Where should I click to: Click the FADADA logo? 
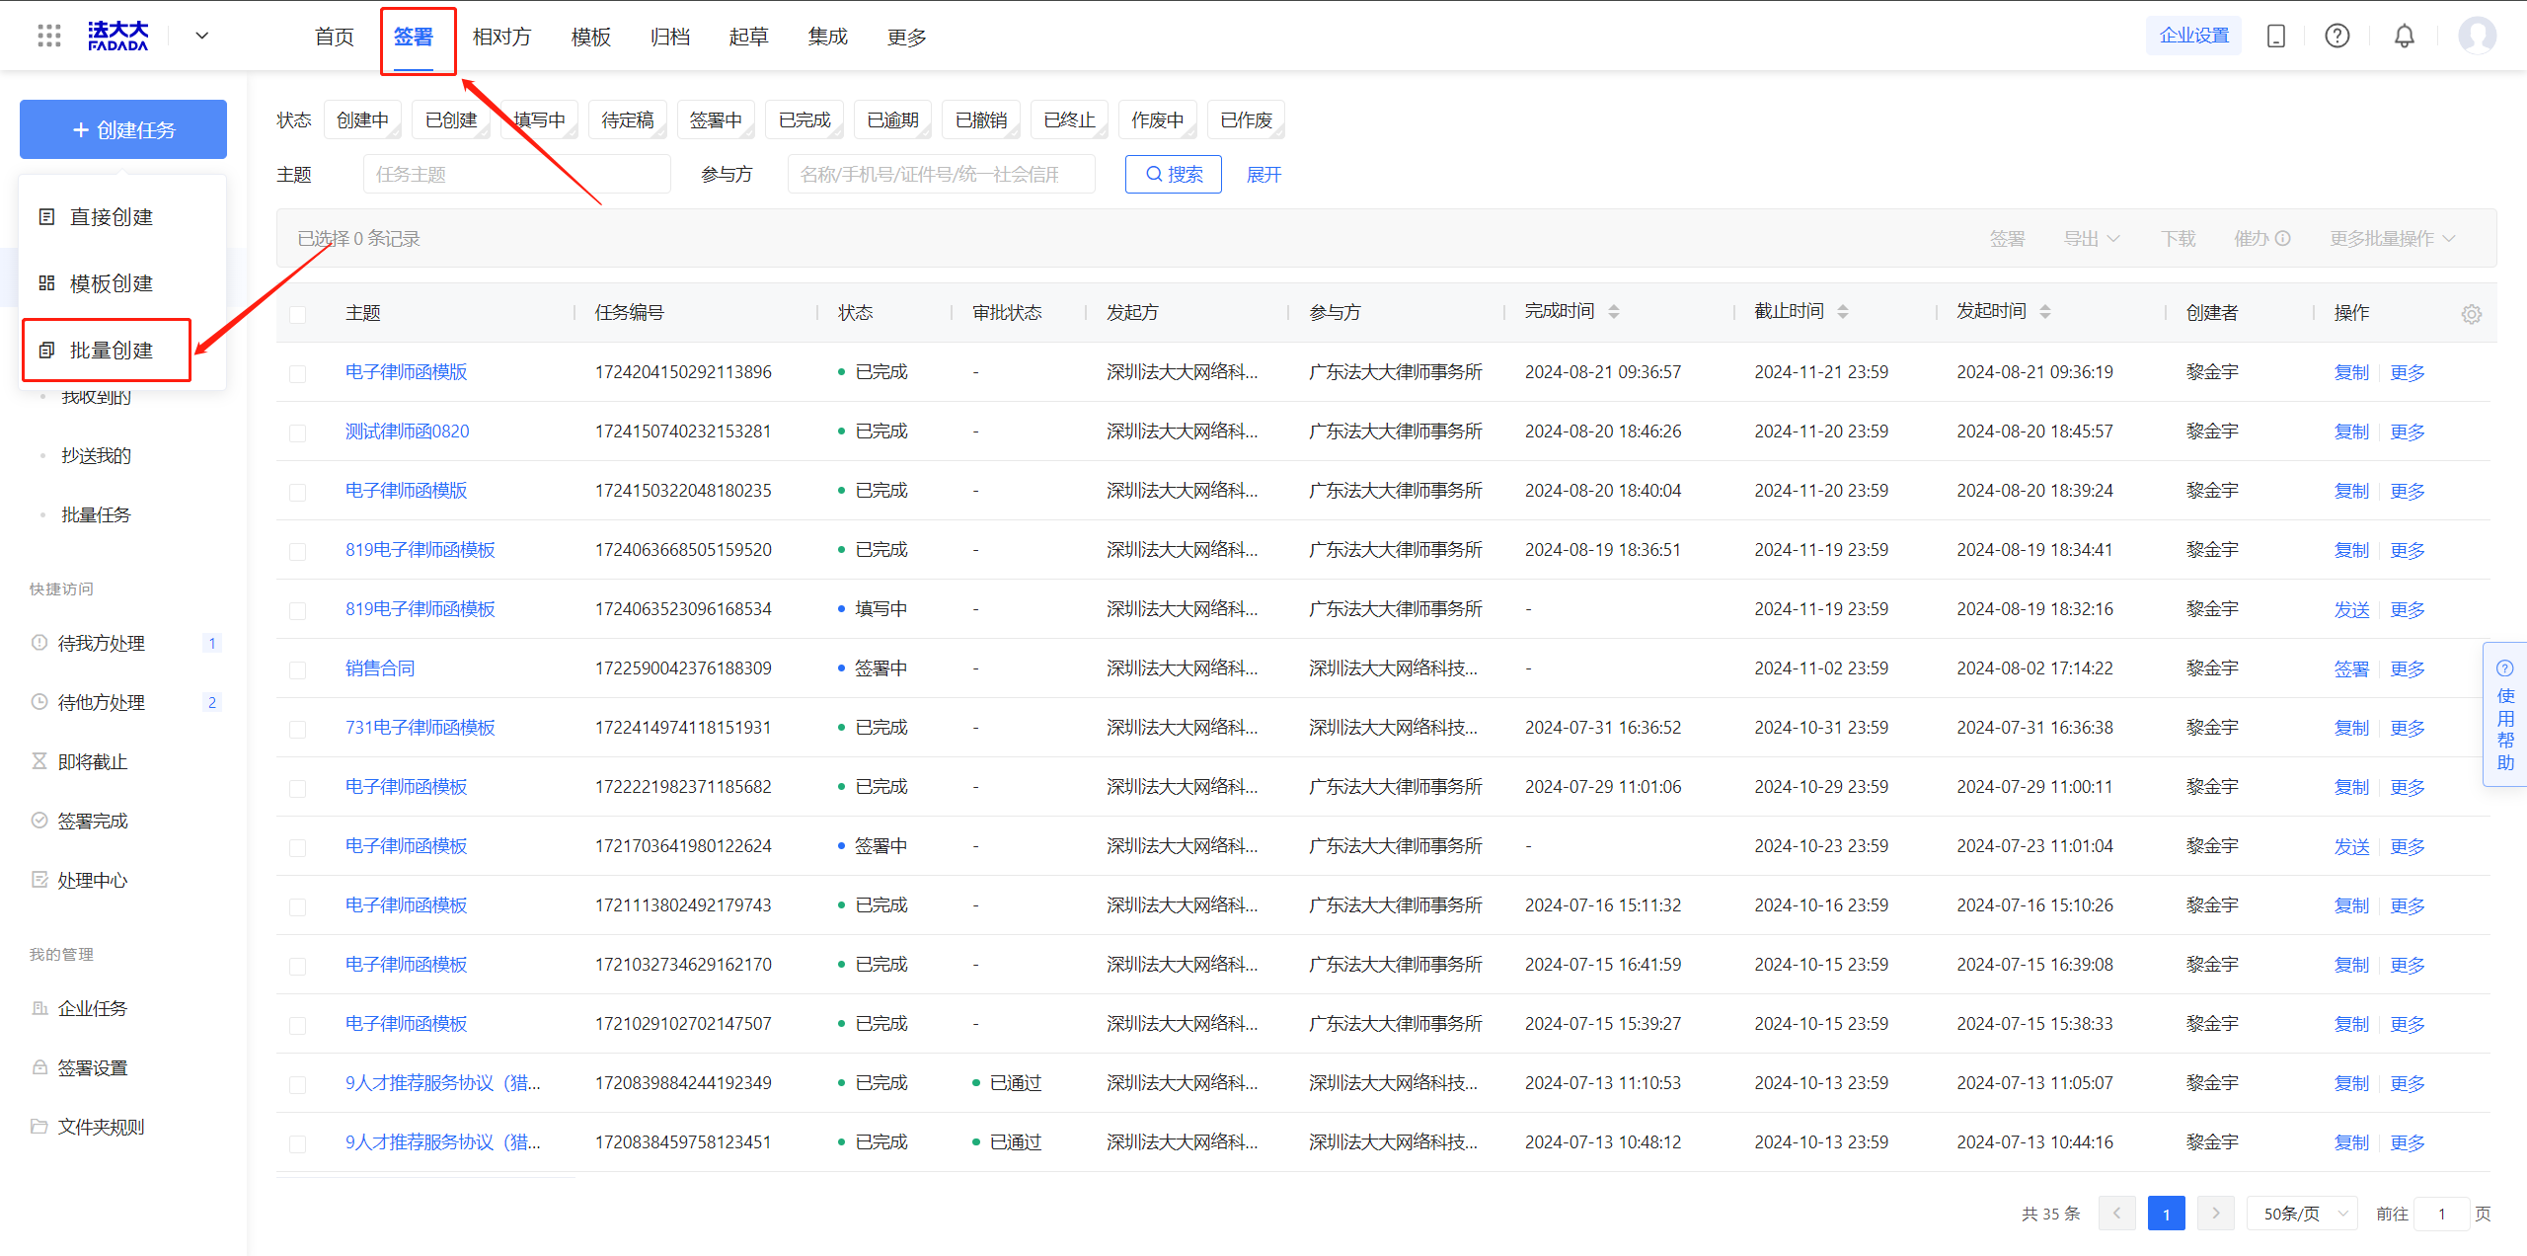click(117, 37)
